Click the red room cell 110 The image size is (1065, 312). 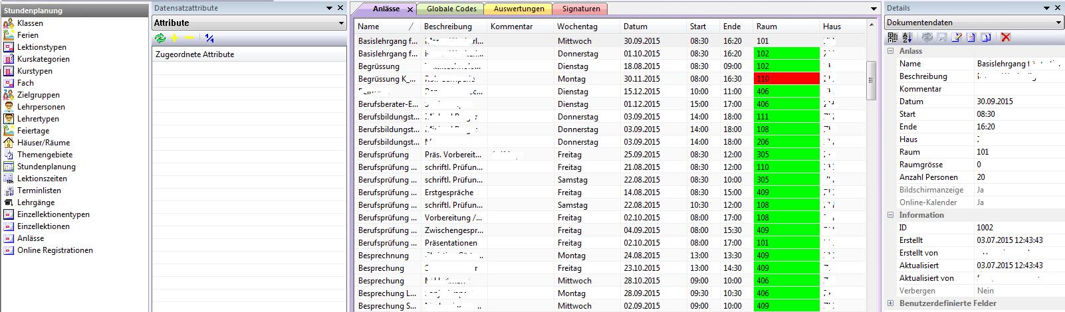tap(786, 79)
